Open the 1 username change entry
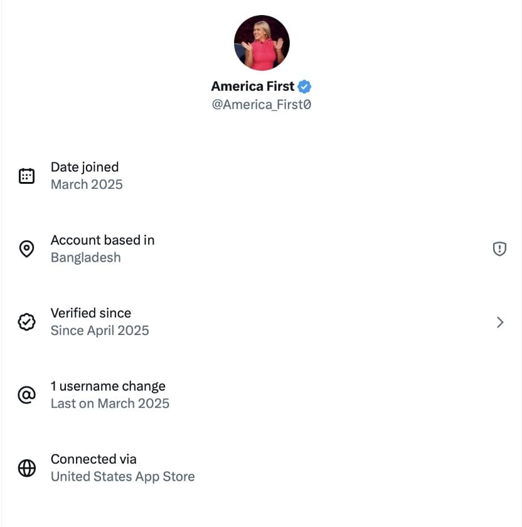The image size is (522, 527). coord(108,386)
